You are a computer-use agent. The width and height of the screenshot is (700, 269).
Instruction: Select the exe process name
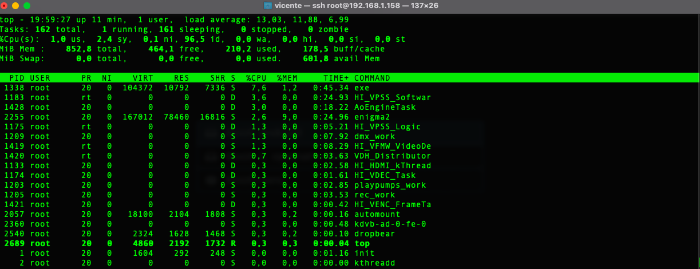pyautogui.click(x=362, y=88)
